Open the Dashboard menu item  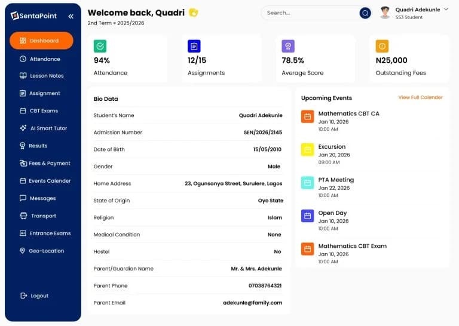tap(41, 41)
